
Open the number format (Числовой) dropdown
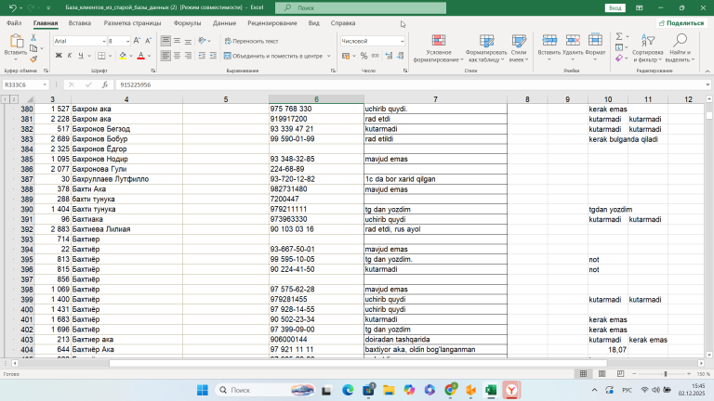(402, 41)
